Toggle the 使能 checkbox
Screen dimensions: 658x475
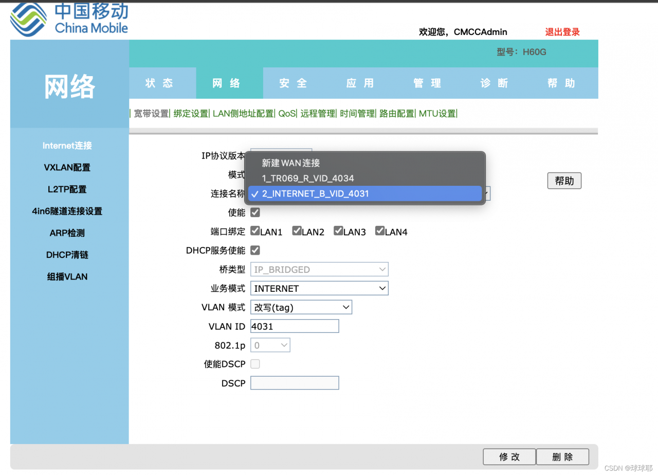[x=255, y=212]
